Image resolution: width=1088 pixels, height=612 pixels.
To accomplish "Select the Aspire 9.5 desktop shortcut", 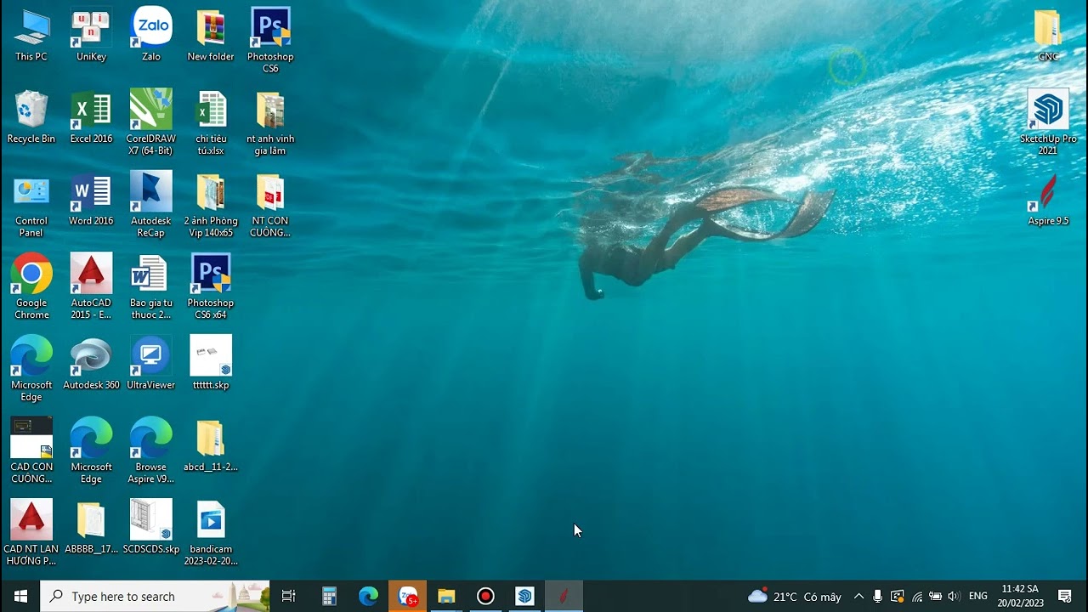I will pyautogui.click(x=1048, y=200).
